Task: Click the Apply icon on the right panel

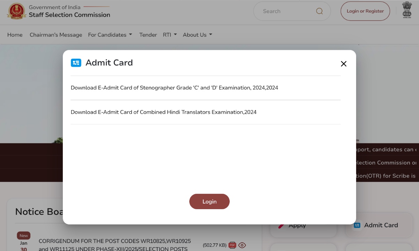Action: click(281, 225)
